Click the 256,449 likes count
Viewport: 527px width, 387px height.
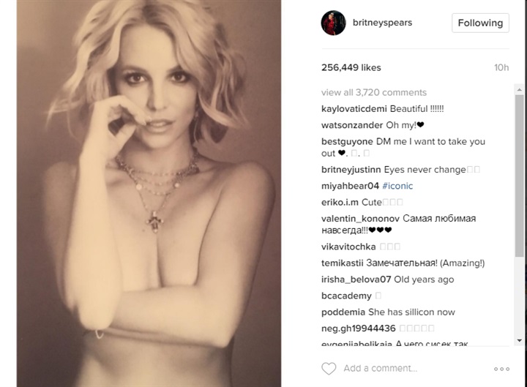click(x=351, y=67)
